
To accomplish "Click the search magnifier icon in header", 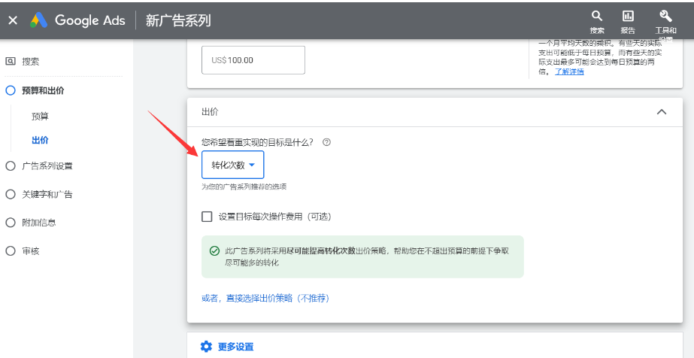I will coord(597,16).
